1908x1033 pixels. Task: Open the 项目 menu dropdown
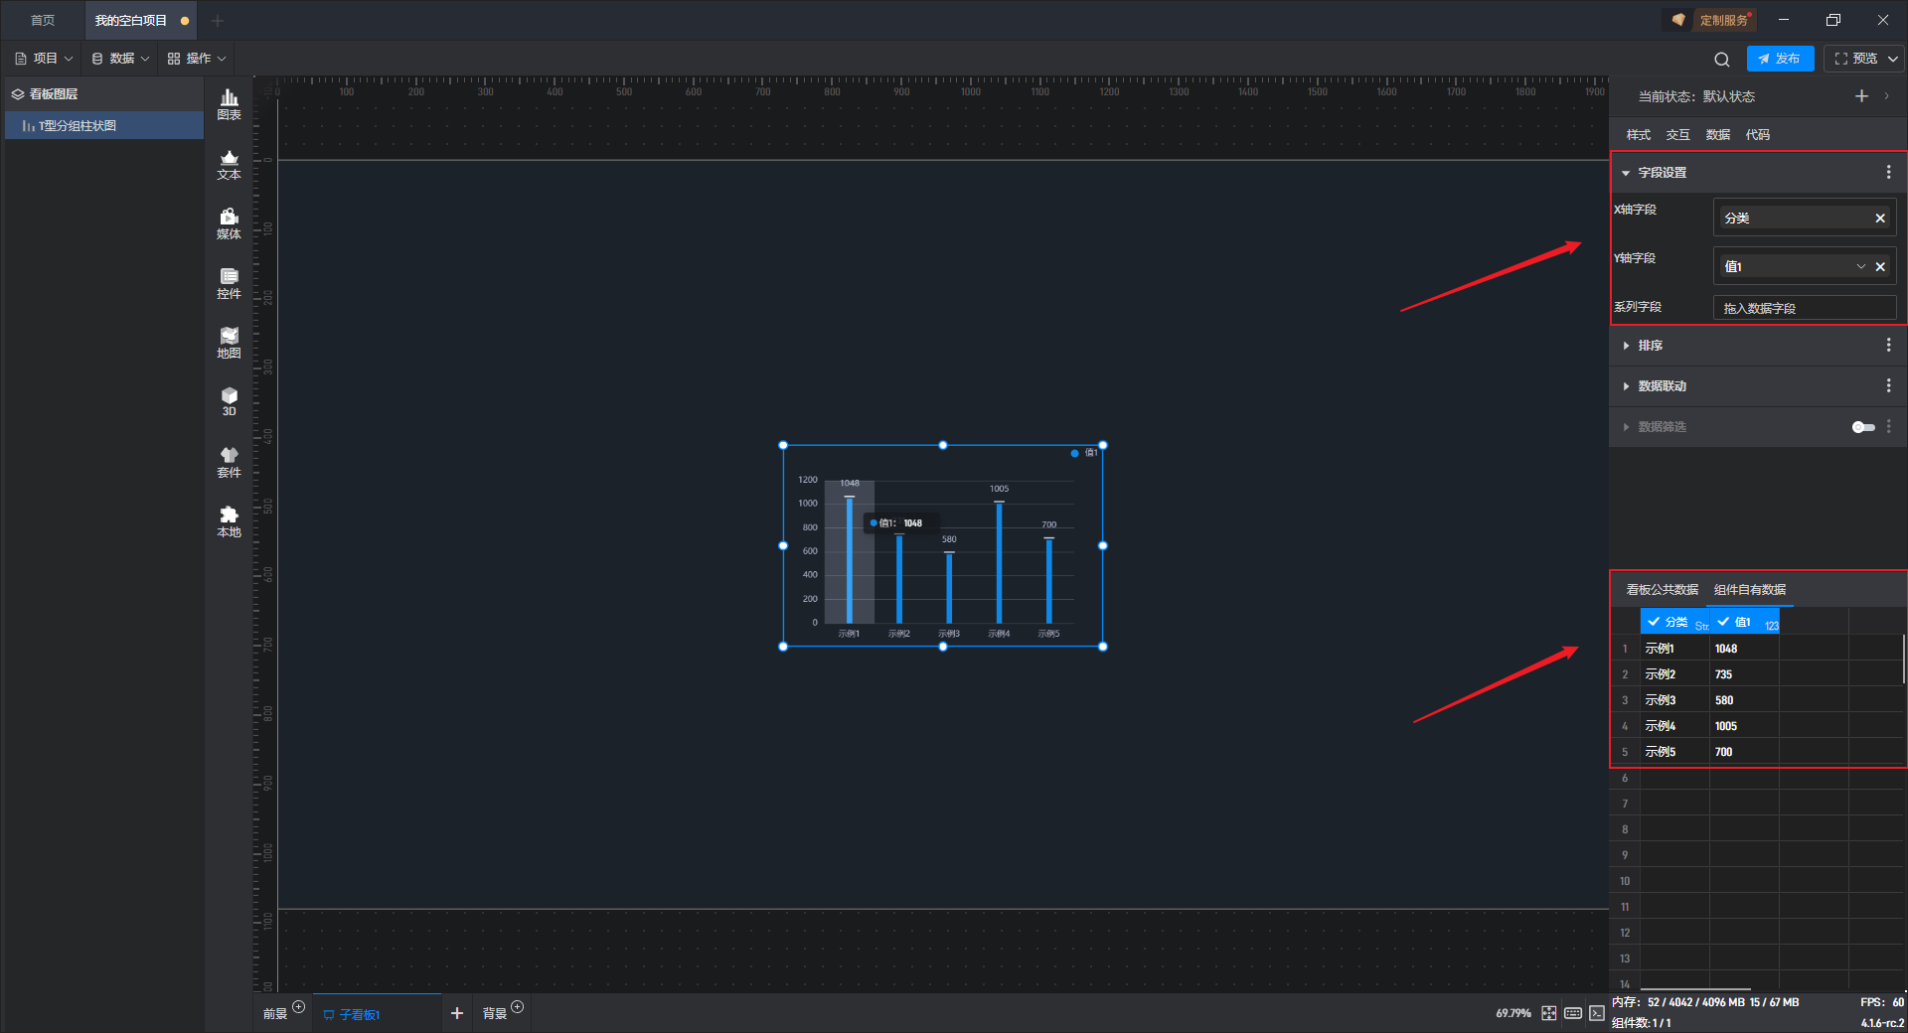44,59
